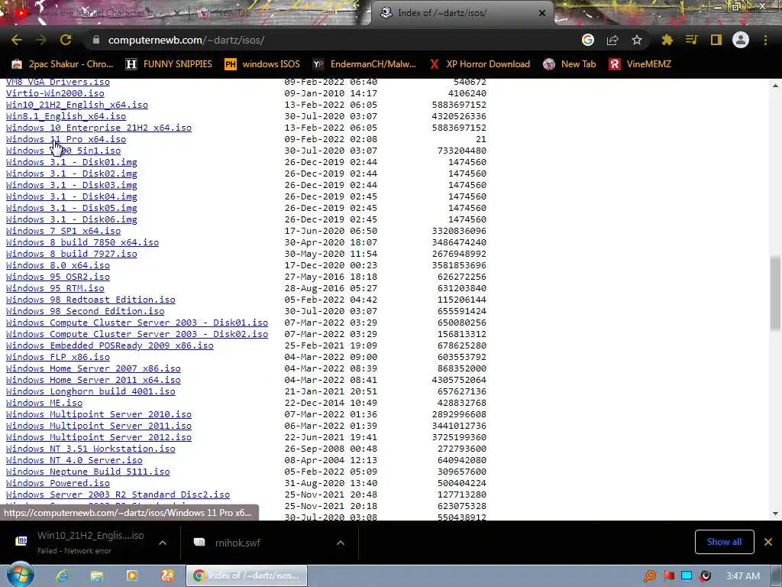Open Windows Explorer from the taskbar

(97, 576)
